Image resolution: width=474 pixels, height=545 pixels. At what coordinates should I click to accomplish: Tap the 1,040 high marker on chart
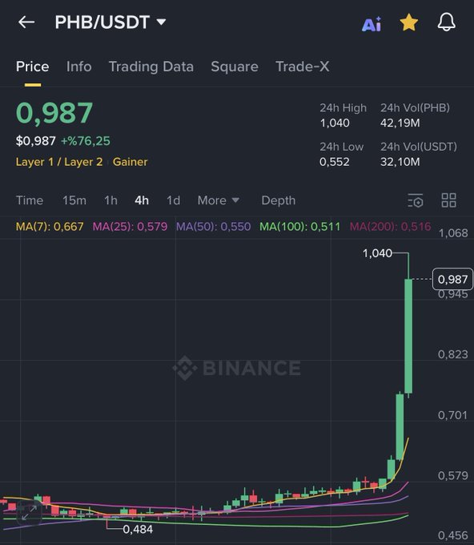(x=377, y=253)
